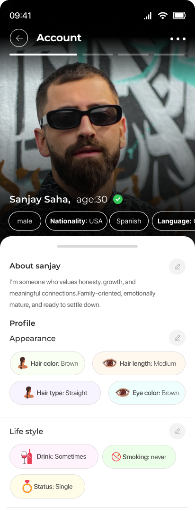
Task: Select the male tag chip
Action: click(x=25, y=221)
